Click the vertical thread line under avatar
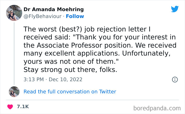The image size is (185, 114). (14, 53)
